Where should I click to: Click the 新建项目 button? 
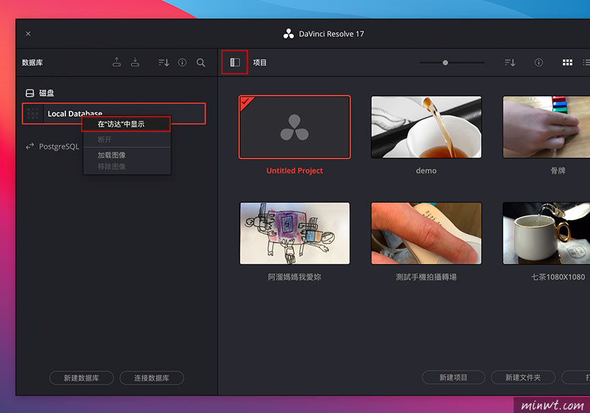tap(453, 378)
